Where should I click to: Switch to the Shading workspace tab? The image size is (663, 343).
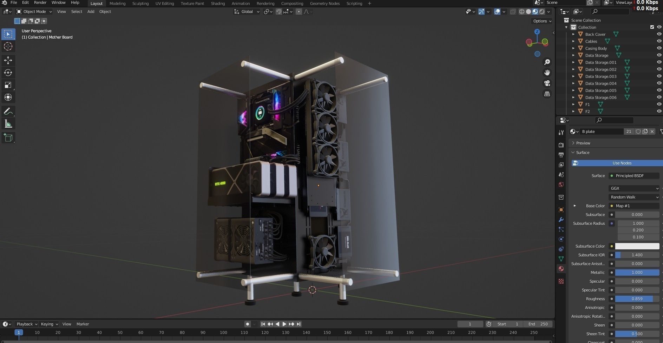point(218,4)
